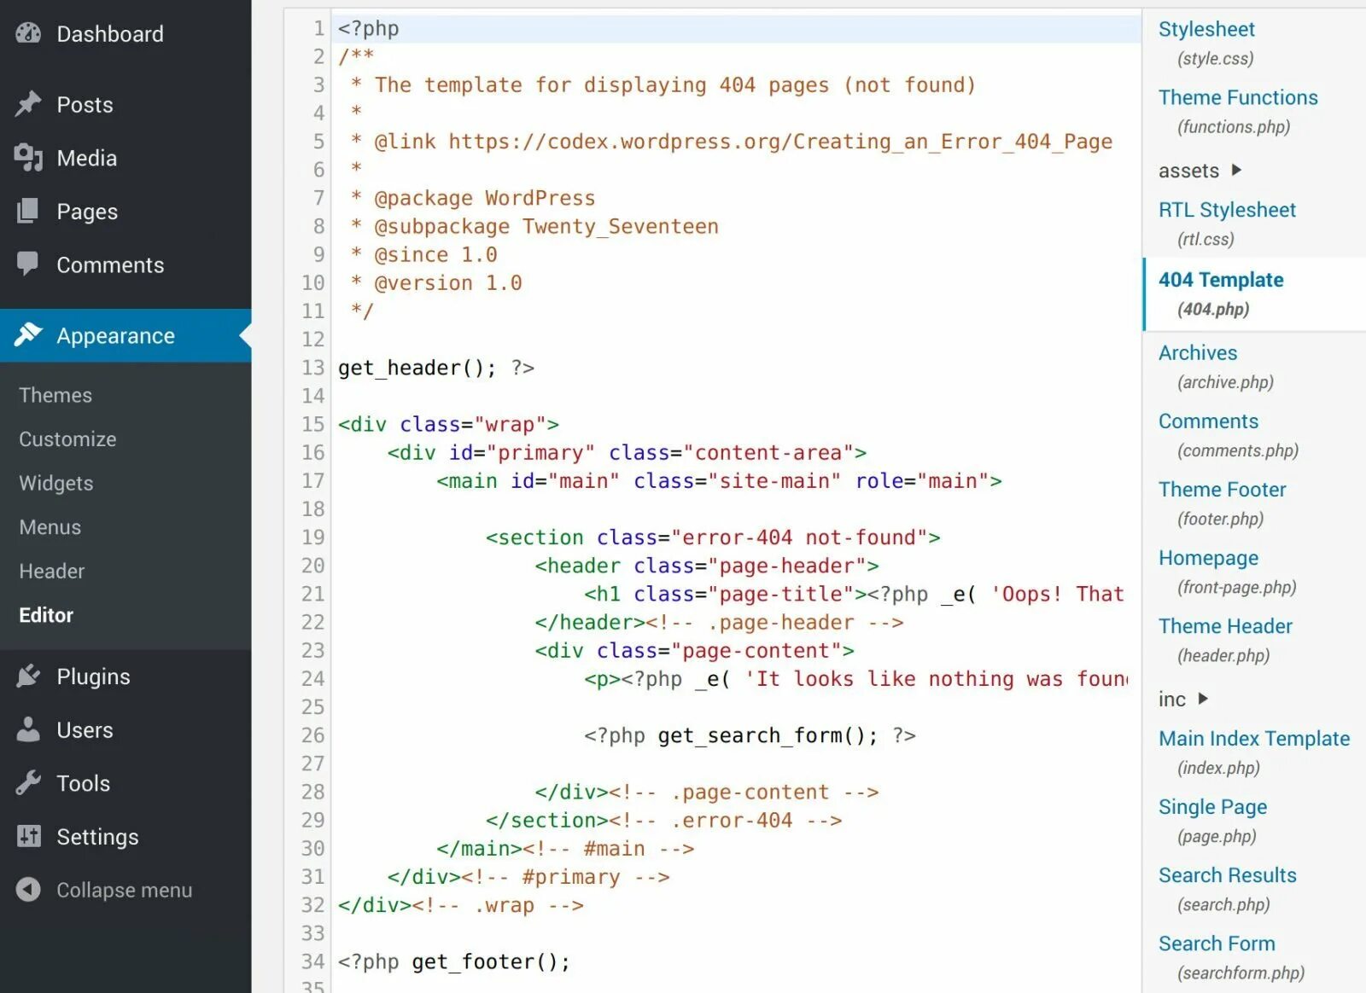Click the Dashboard gauge icon
Screen dimensions: 1366x993
coord(28,33)
